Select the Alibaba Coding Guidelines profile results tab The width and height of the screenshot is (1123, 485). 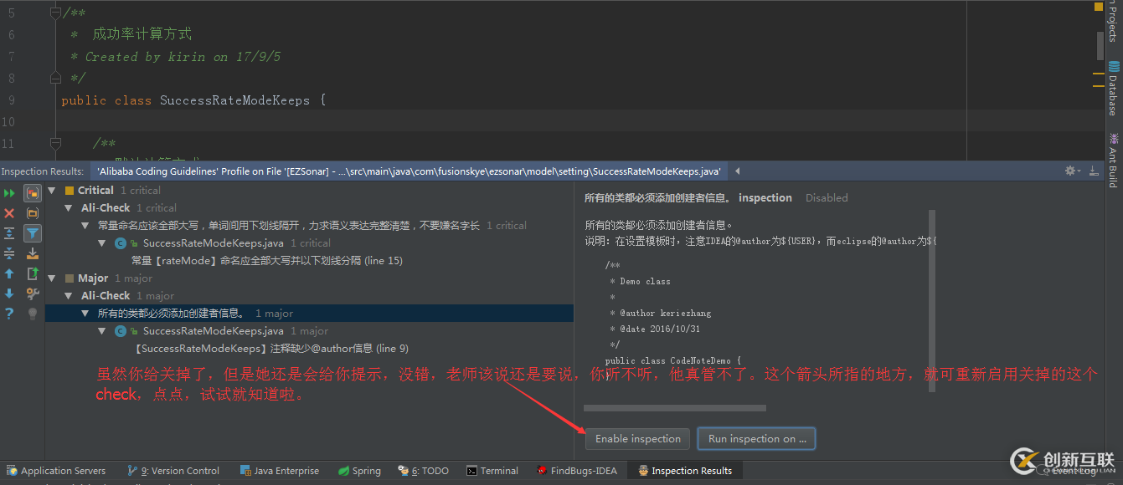(409, 171)
